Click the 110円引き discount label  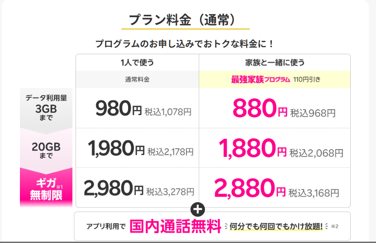tap(307, 79)
